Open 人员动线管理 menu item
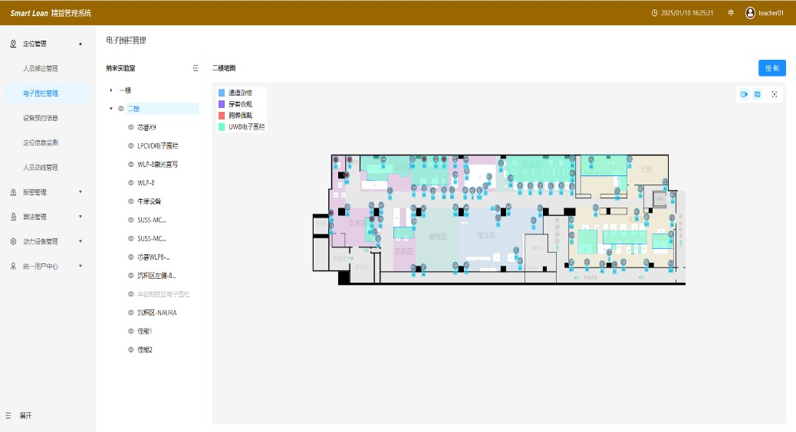 point(41,167)
